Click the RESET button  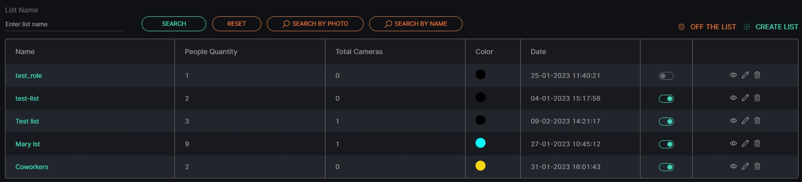click(237, 24)
